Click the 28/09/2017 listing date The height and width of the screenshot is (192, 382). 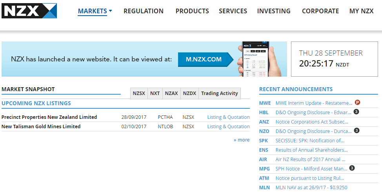(134, 117)
